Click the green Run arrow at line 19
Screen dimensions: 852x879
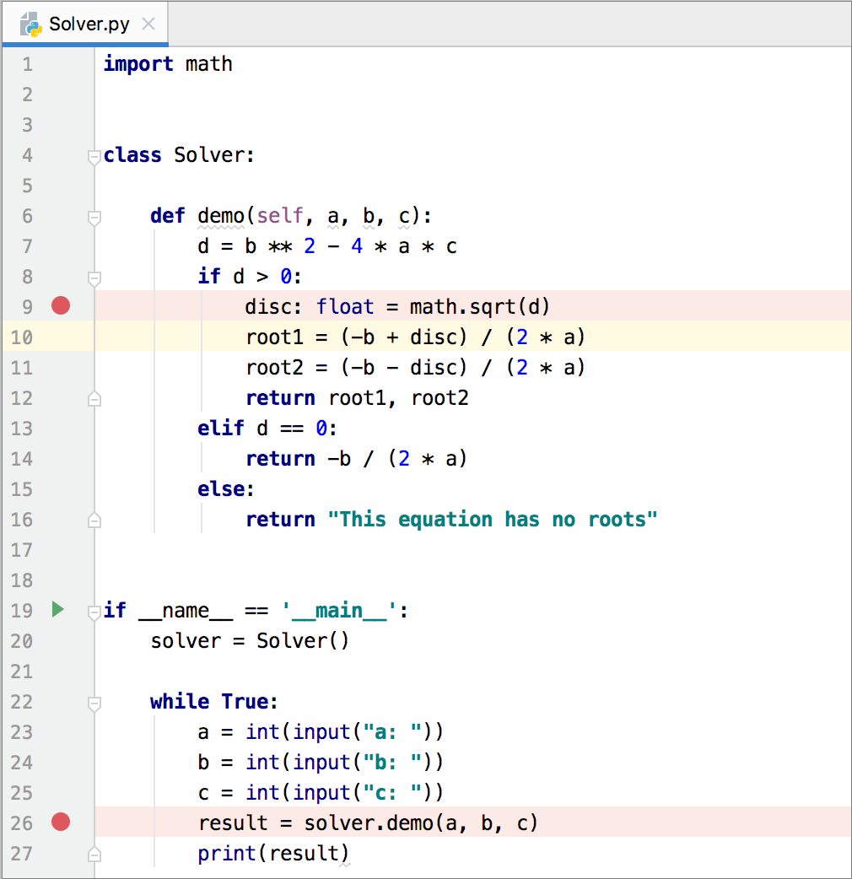(57, 610)
